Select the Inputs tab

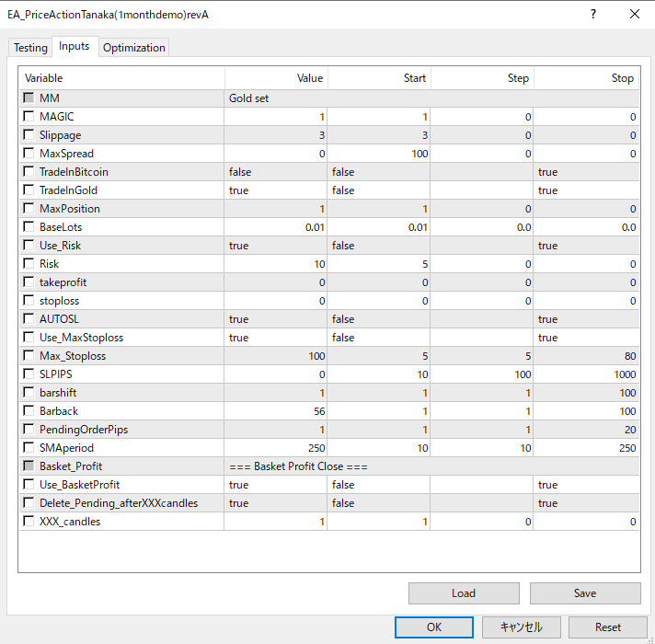(x=75, y=46)
